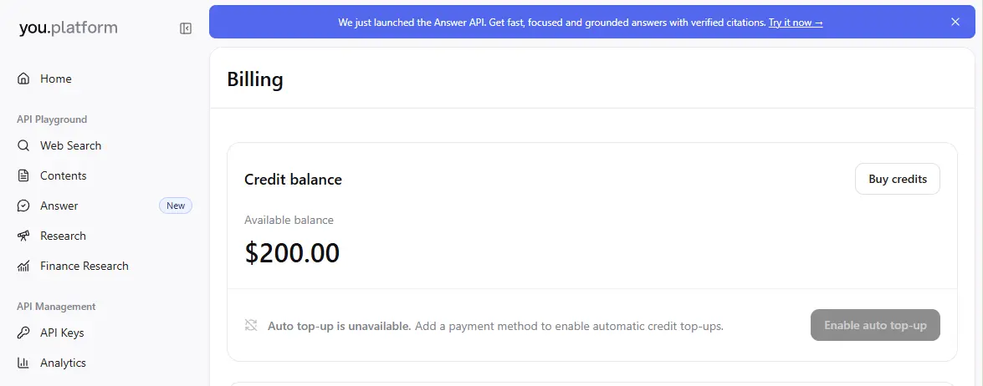Open the Contents menu item
This screenshot has height=386, width=983.
(x=105, y=175)
